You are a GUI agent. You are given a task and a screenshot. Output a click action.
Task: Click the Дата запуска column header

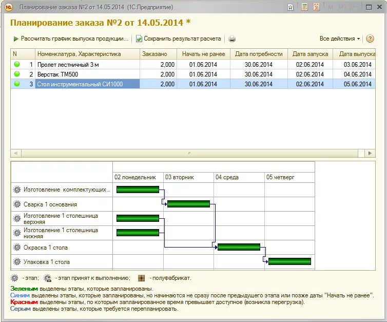310,54
